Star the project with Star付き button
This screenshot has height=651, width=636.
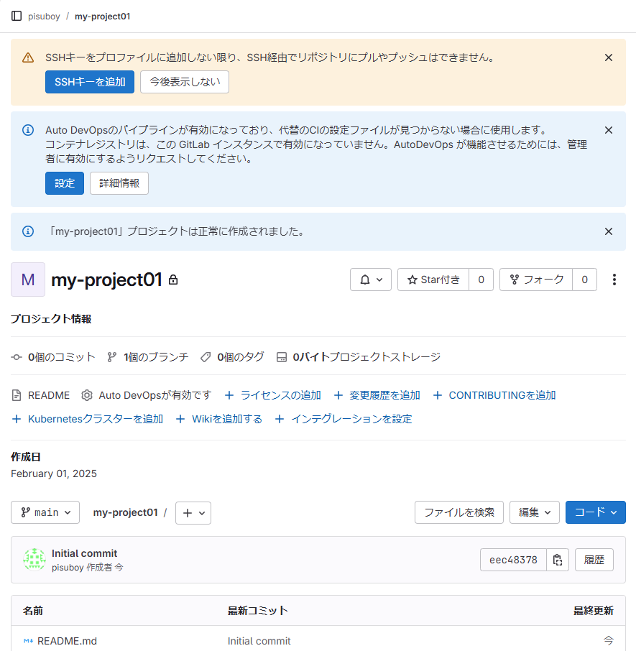(x=433, y=280)
